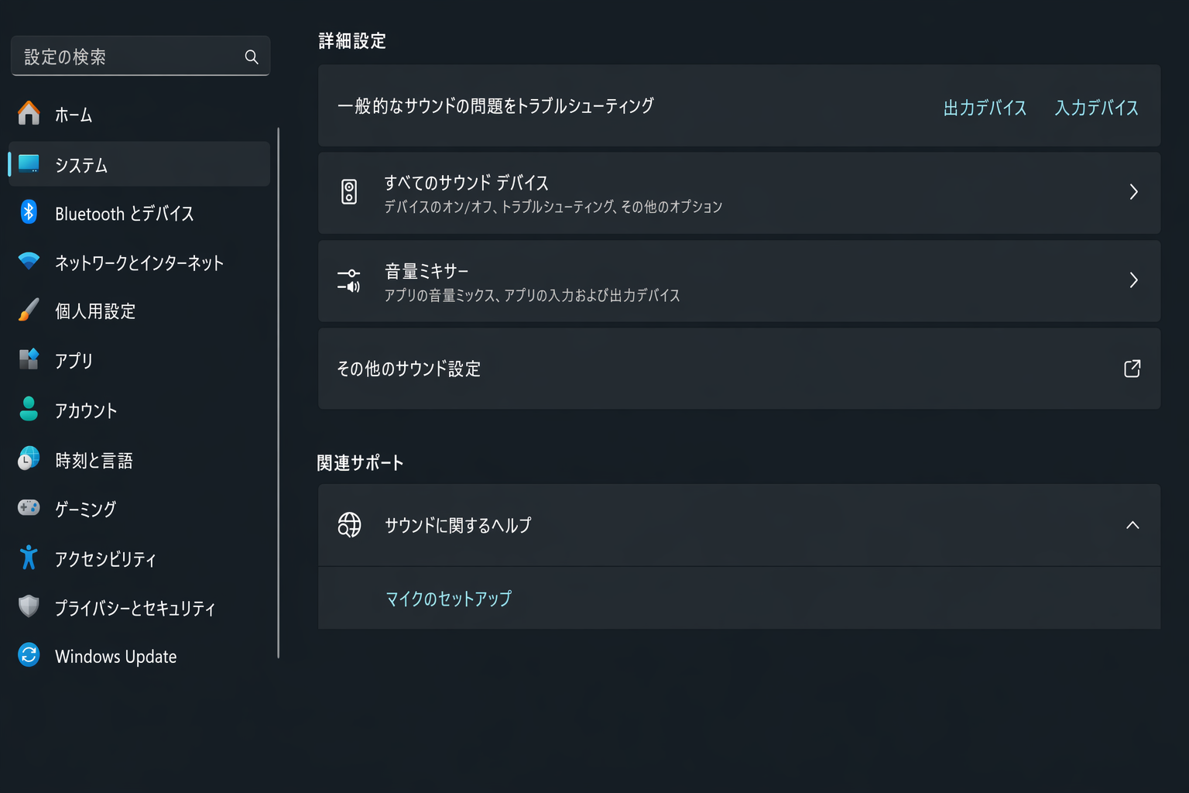Click the 出力デバイス troubleshoot link
This screenshot has width=1189, height=793.
[x=985, y=108]
